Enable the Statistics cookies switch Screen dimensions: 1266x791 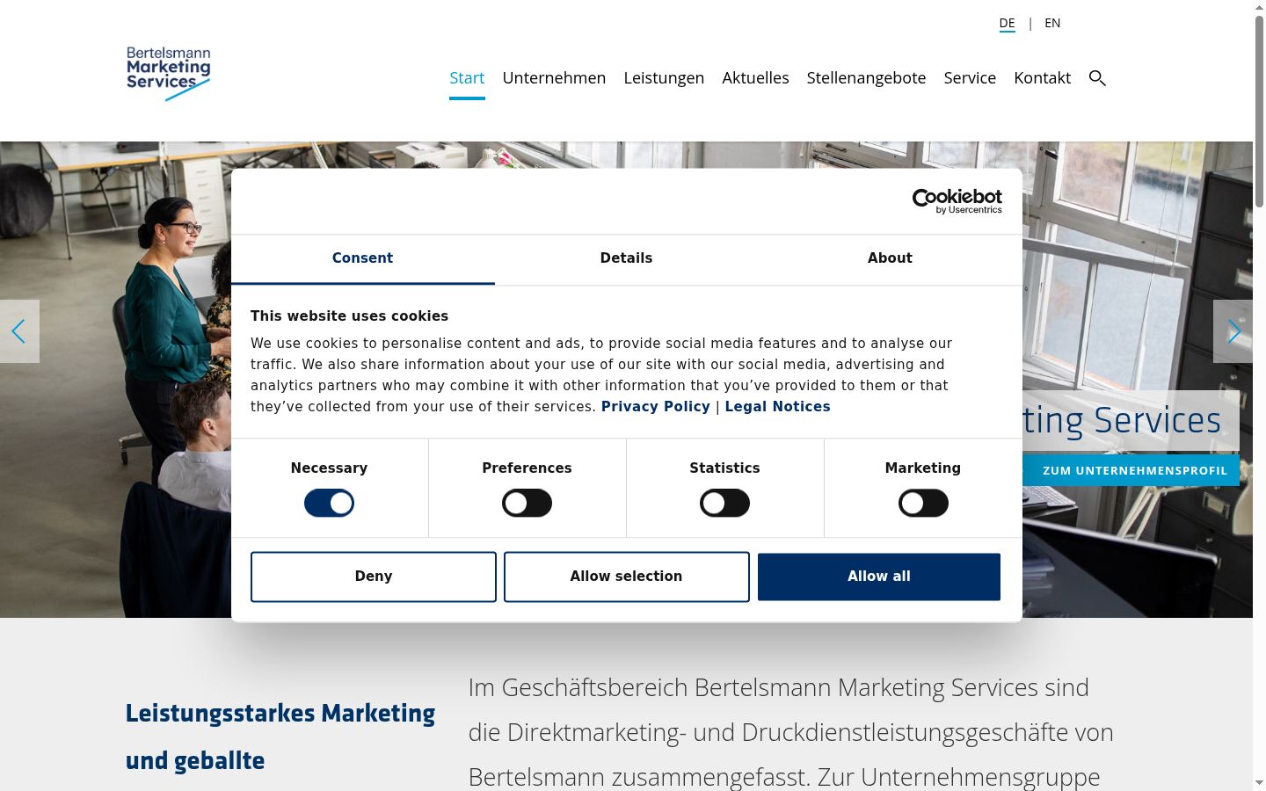724,504
